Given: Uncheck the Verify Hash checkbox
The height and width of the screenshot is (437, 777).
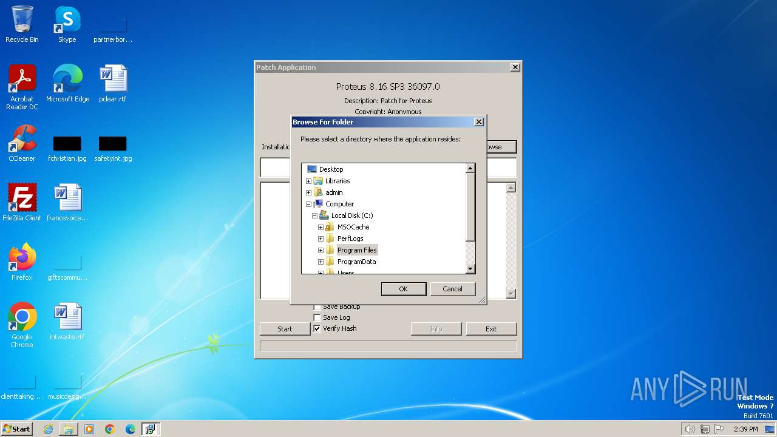Looking at the screenshot, I should pyautogui.click(x=317, y=328).
